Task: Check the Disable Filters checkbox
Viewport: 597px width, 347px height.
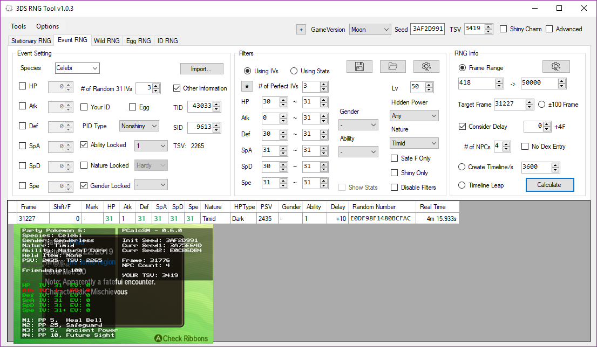Action: [395, 188]
